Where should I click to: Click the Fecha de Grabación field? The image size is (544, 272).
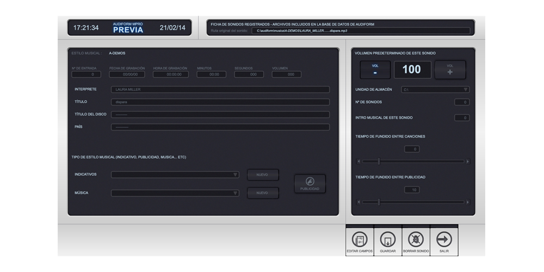tap(127, 74)
